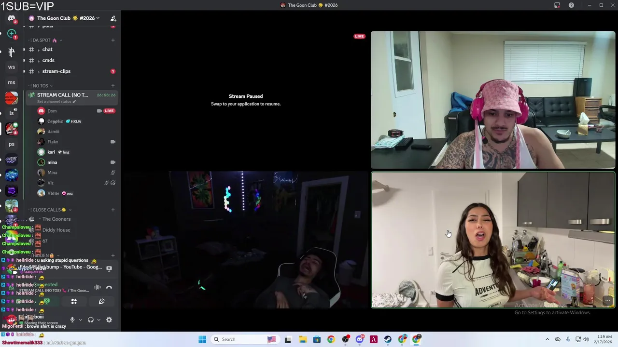Focus the dark room webcam tile
Viewport: 618px width, 347px height.
pyautogui.click(x=246, y=240)
